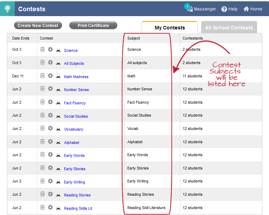Open Fact Fluency contest link
Image resolution: width=269 pixels, height=215 pixels.
coord(75,103)
